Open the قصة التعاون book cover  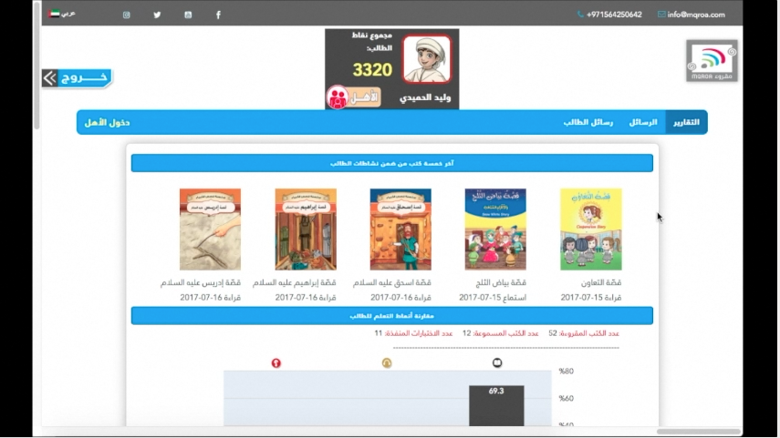(590, 229)
